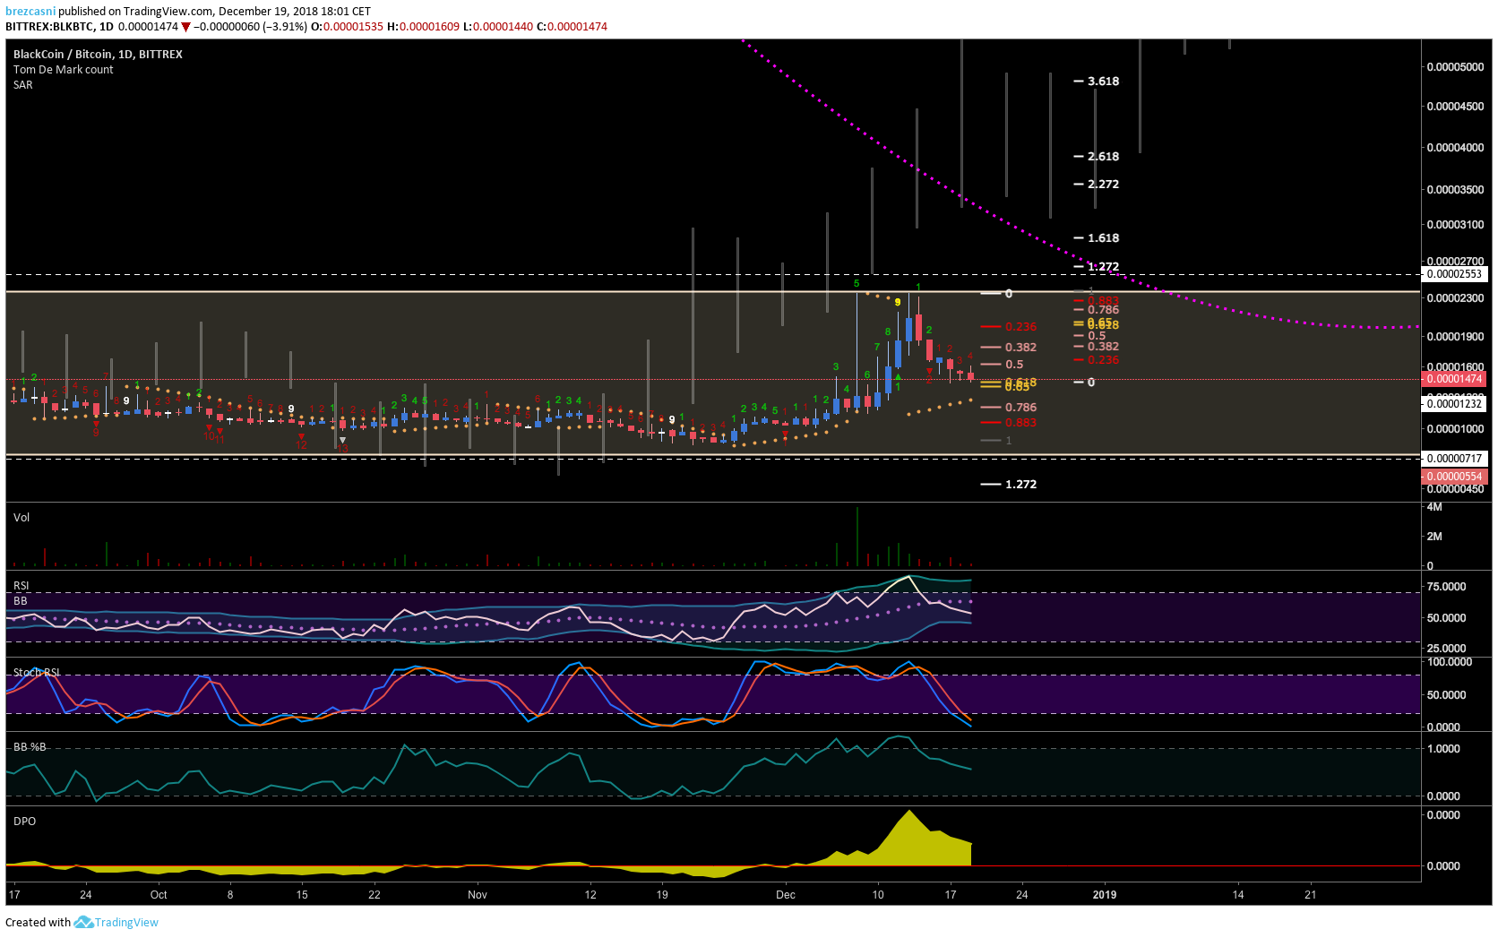Click the red down-arrow price change indicator
The image size is (1498, 938).
pyautogui.click(x=185, y=27)
